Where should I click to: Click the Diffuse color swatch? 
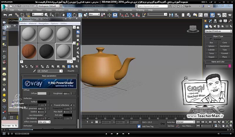42,93
